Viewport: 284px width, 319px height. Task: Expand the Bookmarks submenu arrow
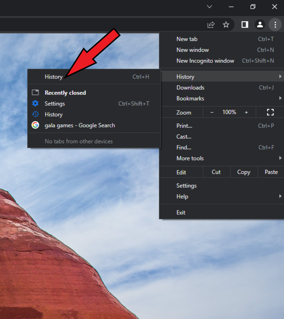[280, 98]
